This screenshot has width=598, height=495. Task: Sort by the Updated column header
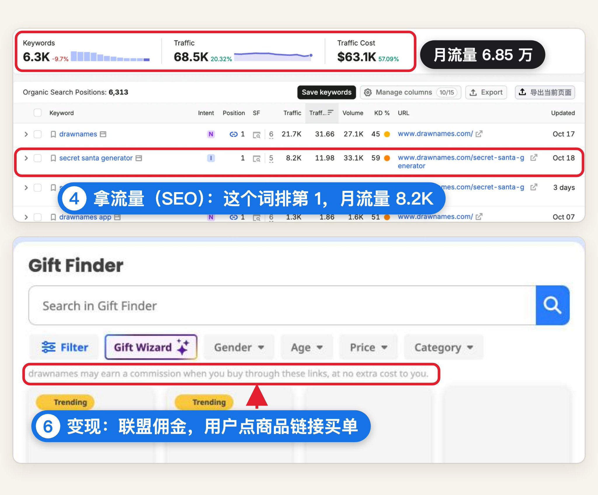pyautogui.click(x=563, y=113)
